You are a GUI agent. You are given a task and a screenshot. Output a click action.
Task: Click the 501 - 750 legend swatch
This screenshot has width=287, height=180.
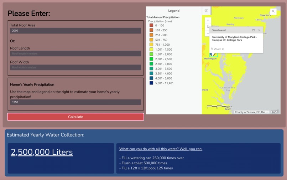(x=151, y=40)
